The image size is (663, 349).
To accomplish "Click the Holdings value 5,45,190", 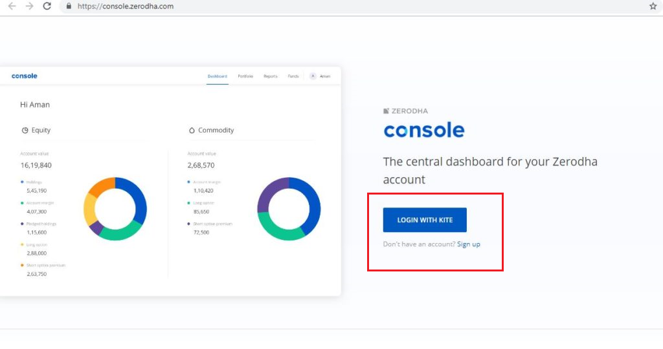I will coord(37,191).
